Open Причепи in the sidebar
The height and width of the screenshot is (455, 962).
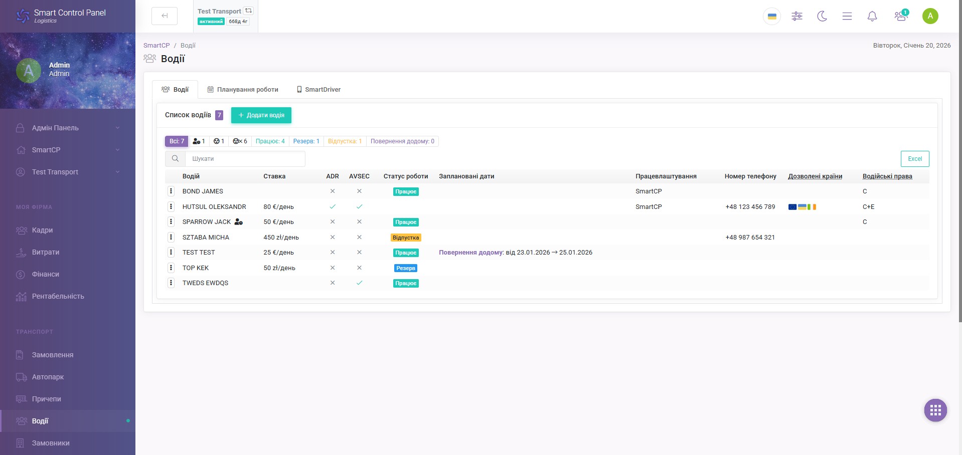(68, 399)
